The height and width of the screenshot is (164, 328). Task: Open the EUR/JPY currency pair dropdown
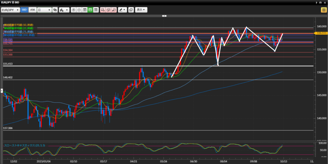(x=10, y=10)
